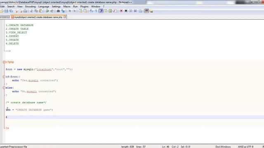This screenshot has width=264, height=148.
Task: Toggle Show All Characters paragraph icon
Action: pos(96,11)
